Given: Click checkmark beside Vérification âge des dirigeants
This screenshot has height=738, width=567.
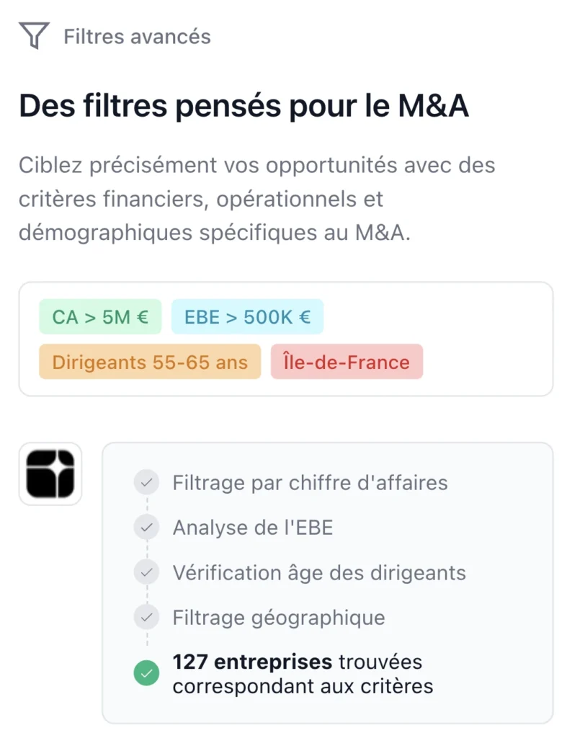Looking at the screenshot, I should [x=146, y=573].
